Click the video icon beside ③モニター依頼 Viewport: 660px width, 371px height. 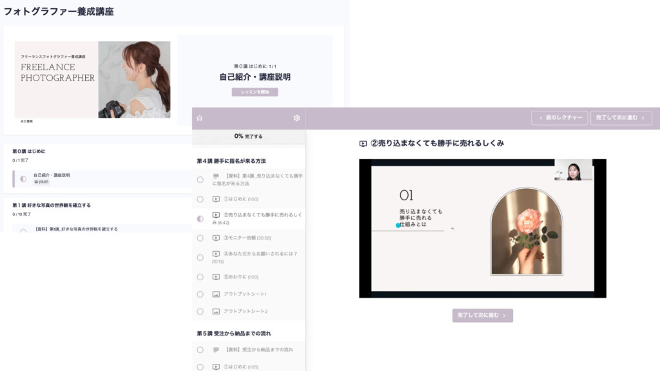click(216, 238)
